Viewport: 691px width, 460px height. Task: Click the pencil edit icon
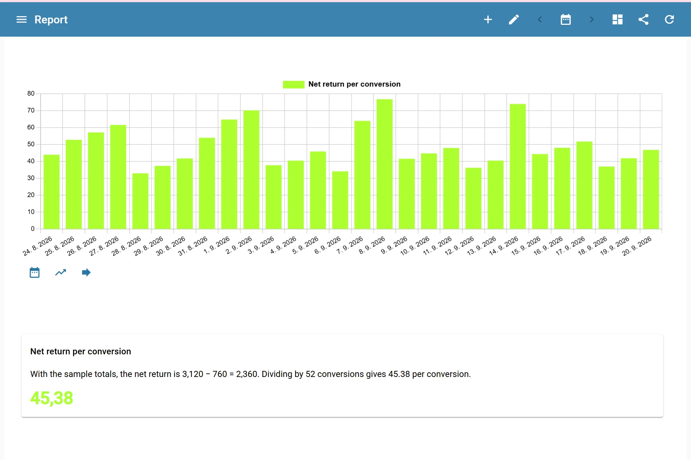click(x=514, y=19)
